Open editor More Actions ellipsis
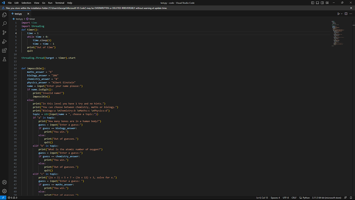Screen dimensions: 355x200 (351, 14)
